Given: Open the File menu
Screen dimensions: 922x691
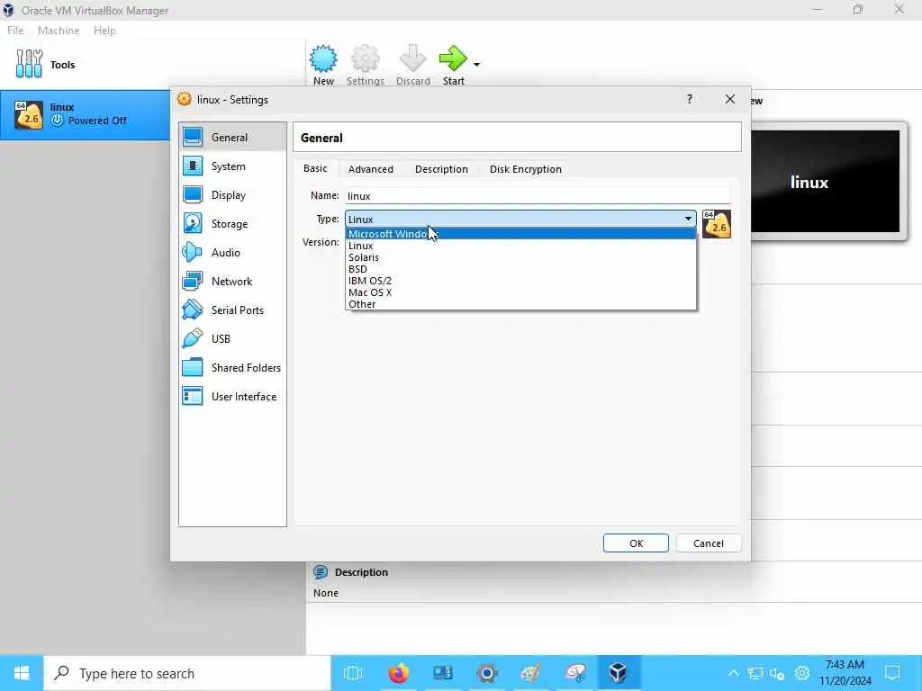Looking at the screenshot, I should coord(15,31).
